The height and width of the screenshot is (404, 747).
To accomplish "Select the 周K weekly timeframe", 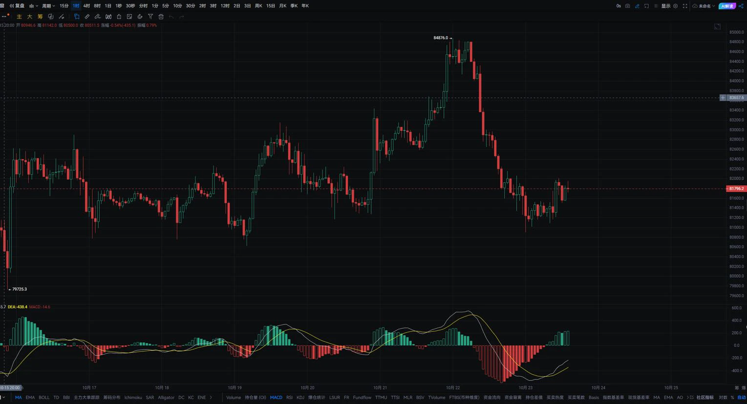I will pyautogui.click(x=258, y=6).
